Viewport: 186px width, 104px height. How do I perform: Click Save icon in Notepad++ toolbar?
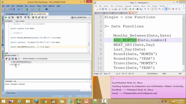[103, 9]
